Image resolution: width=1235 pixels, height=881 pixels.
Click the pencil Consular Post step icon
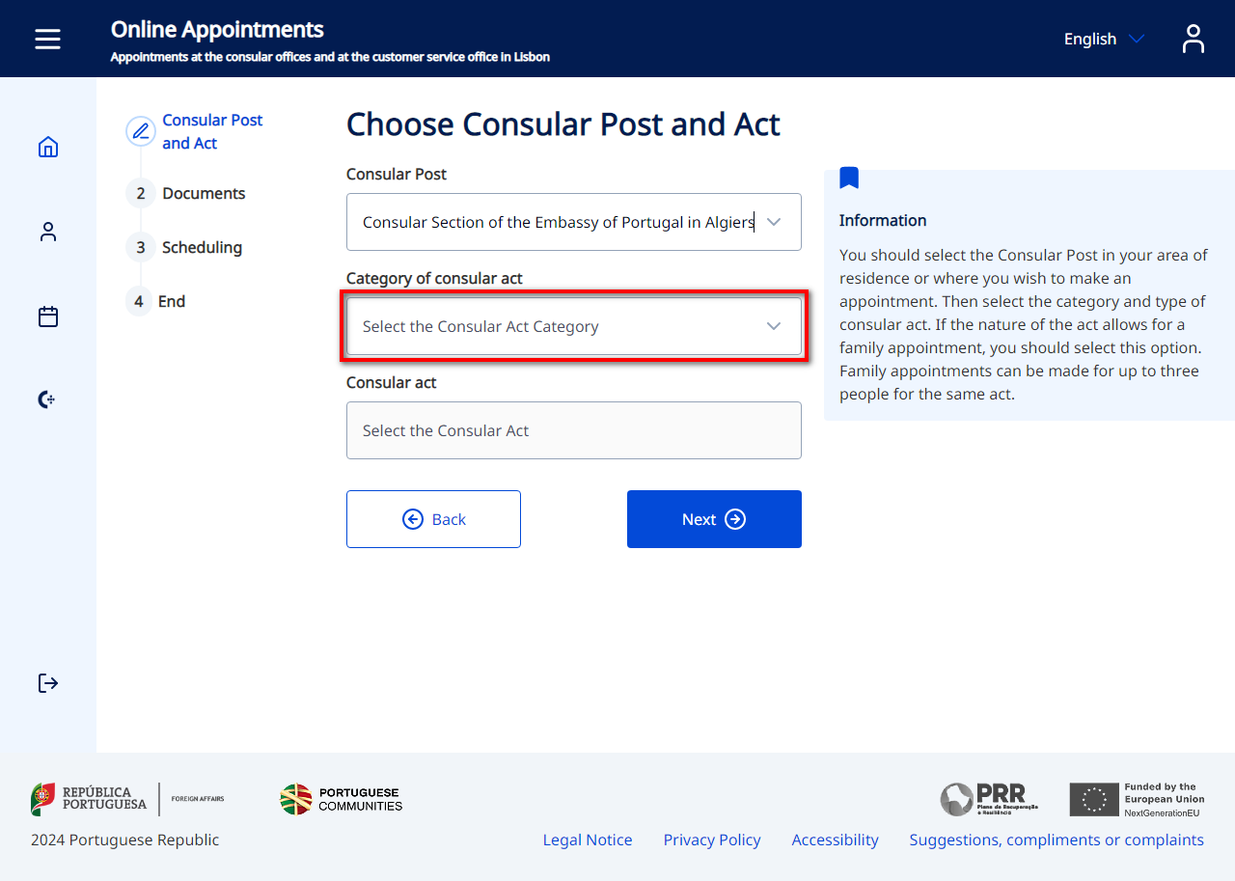click(x=141, y=131)
